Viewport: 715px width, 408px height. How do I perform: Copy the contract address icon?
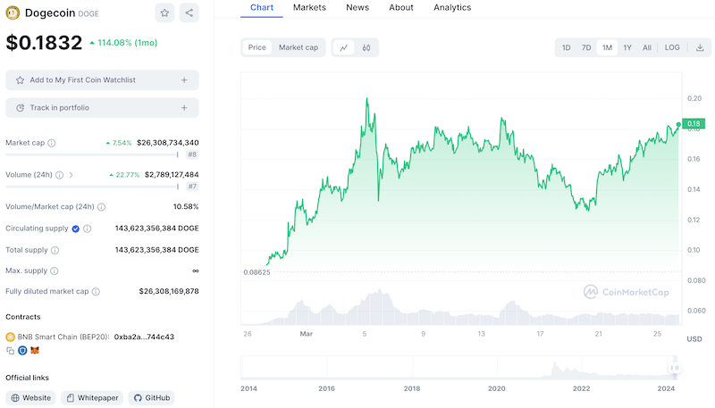10,351
